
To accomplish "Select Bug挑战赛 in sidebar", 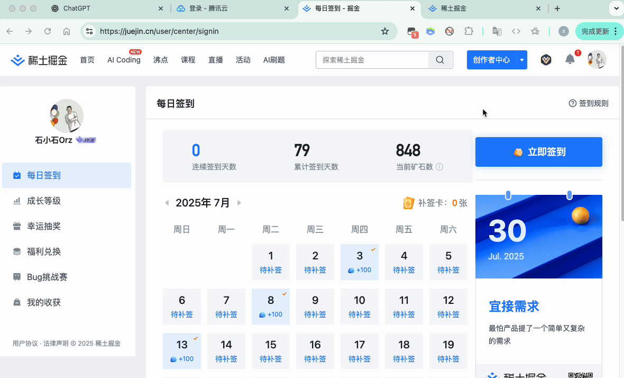I will click(x=67, y=277).
